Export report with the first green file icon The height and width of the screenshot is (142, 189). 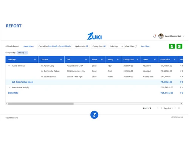coord(172,46)
